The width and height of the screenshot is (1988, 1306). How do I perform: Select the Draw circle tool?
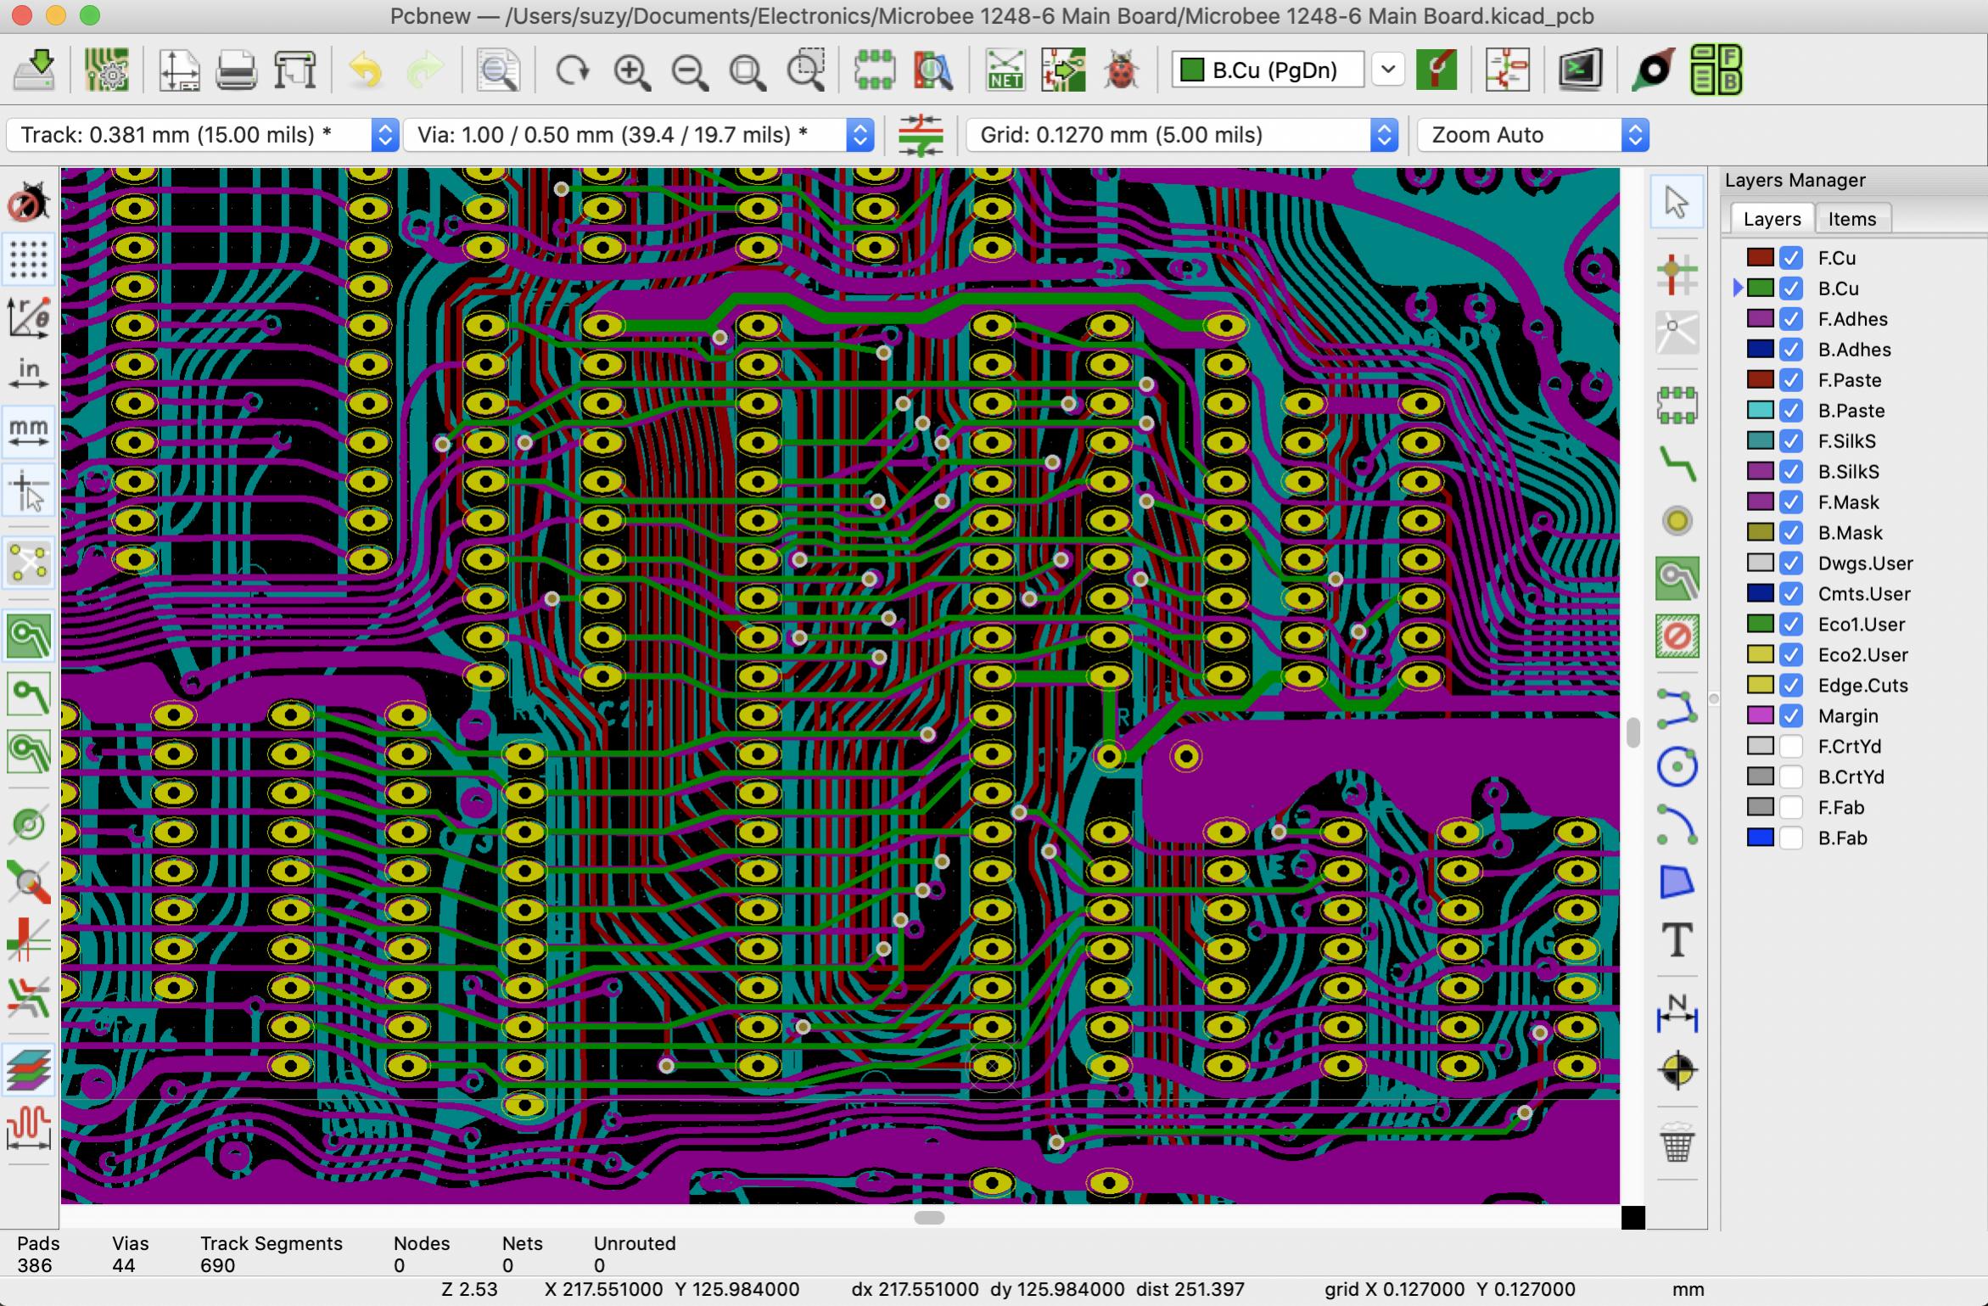tap(1677, 768)
